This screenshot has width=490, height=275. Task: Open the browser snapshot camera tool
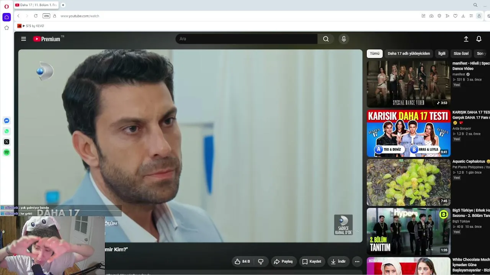431,16
